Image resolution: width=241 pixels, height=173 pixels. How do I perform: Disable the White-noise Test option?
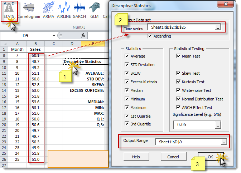tap(179, 90)
